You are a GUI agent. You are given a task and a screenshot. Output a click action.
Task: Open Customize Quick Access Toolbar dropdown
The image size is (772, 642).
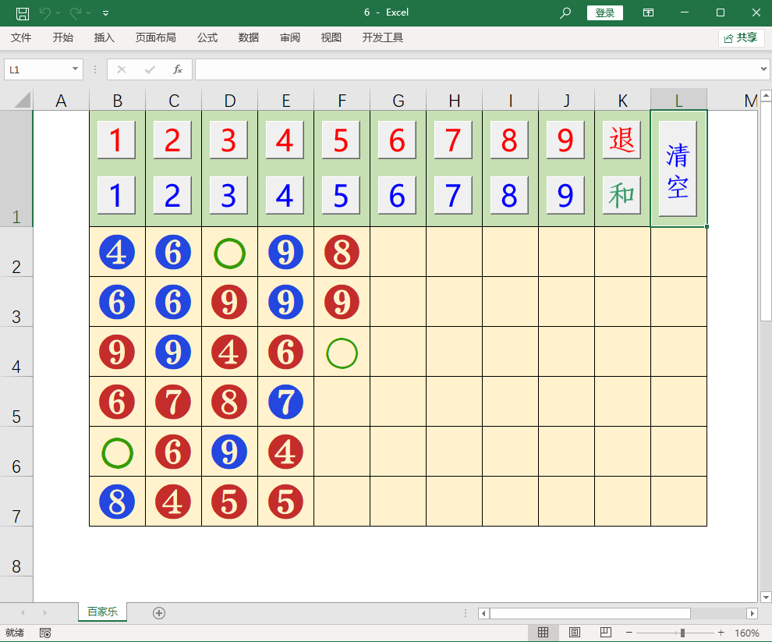[x=106, y=12]
